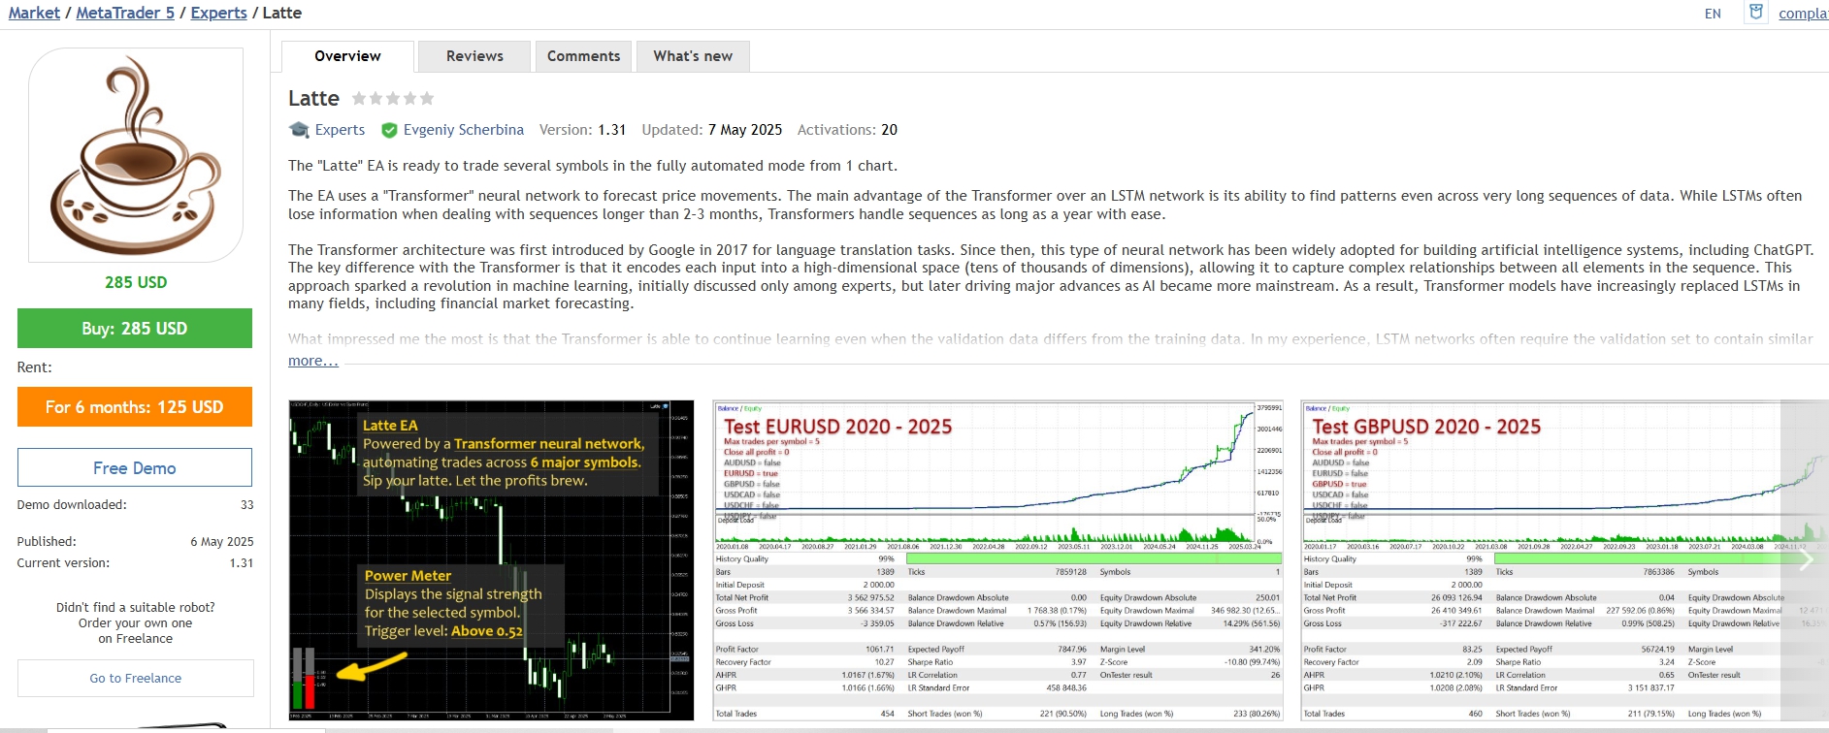Viewport: 1829px width, 733px height.
Task: Click the Activations: 20 text
Action: click(847, 130)
